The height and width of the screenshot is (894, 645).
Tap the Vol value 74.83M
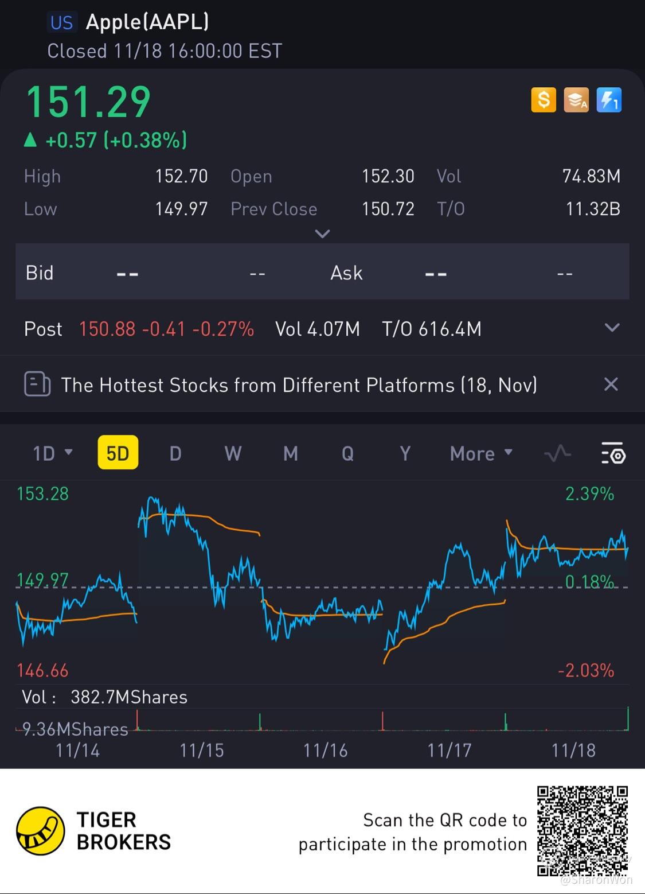tap(591, 176)
